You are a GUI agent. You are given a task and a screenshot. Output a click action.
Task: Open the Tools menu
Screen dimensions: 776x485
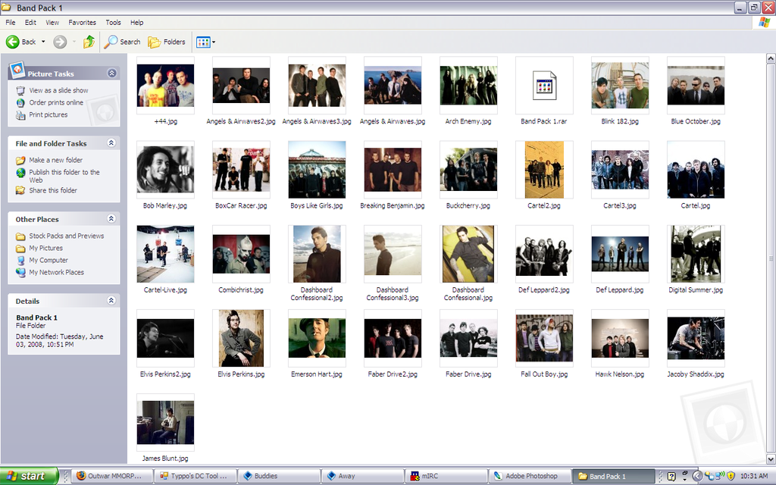tap(114, 22)
